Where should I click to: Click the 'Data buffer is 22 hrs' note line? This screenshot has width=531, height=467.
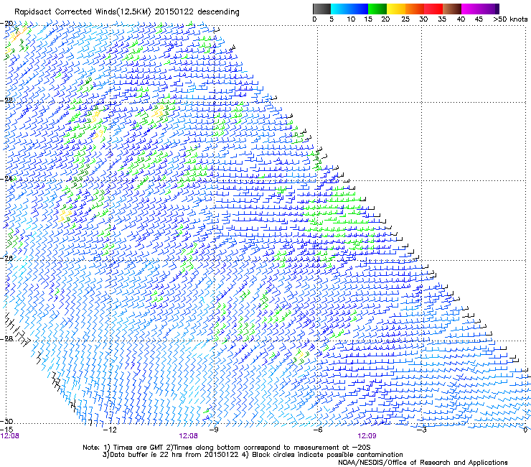(253, 455)
